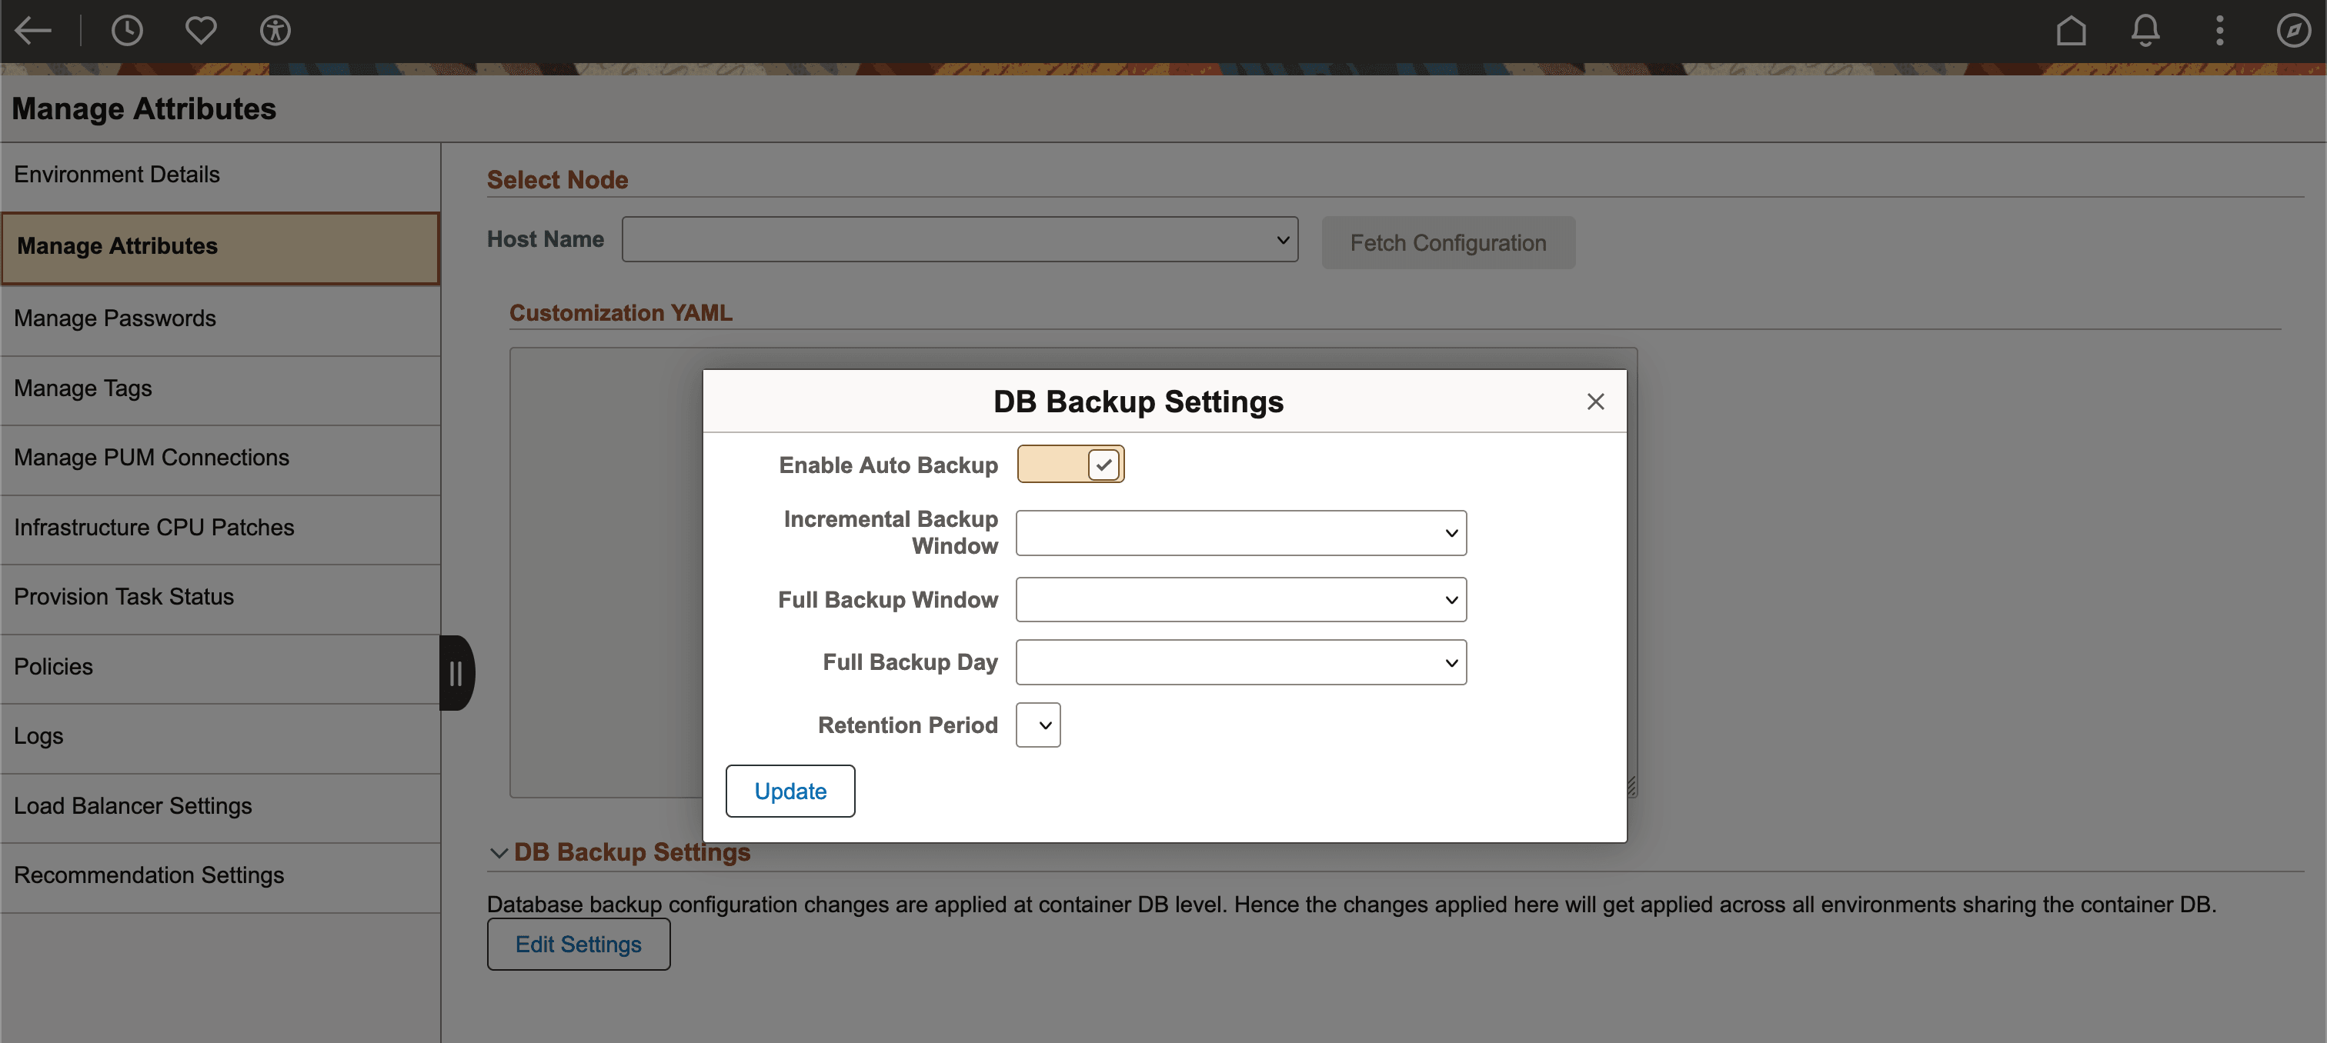Open Infrastructure CPU Patches page
The height and width of the screenshot is (1043, 2327).
click(x=155, y=528)
